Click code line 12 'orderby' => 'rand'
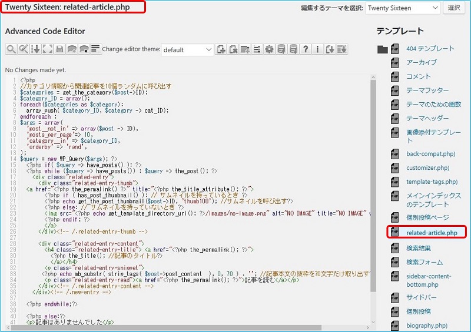471x332 pixels. coord(57,147)
